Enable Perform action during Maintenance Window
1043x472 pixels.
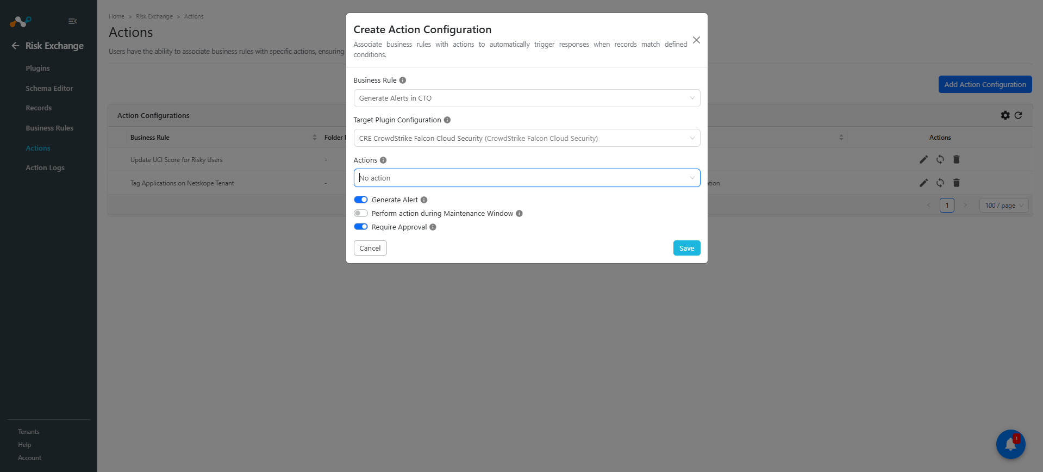[361, 213]
